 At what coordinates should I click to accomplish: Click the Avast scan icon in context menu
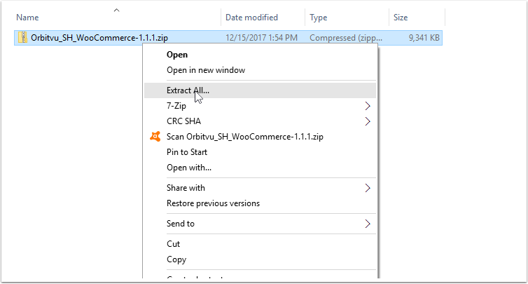click(155, 136)
